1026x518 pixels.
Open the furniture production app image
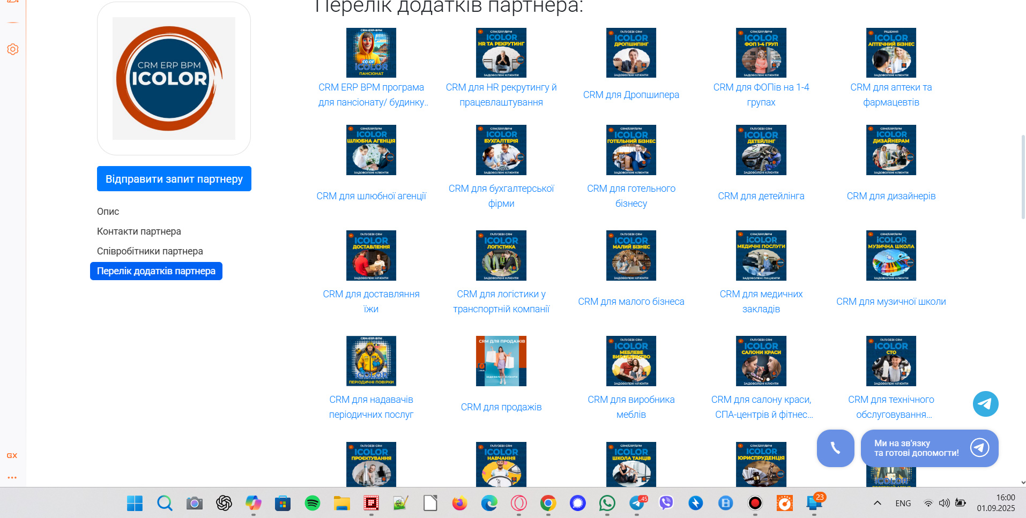[631, 361]
